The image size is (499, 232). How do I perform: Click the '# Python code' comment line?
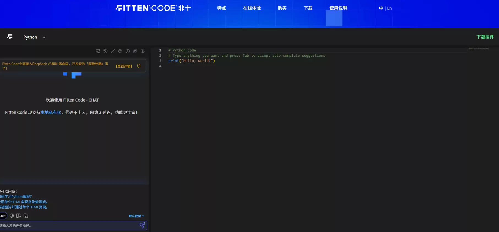click(x=182, y=50)
